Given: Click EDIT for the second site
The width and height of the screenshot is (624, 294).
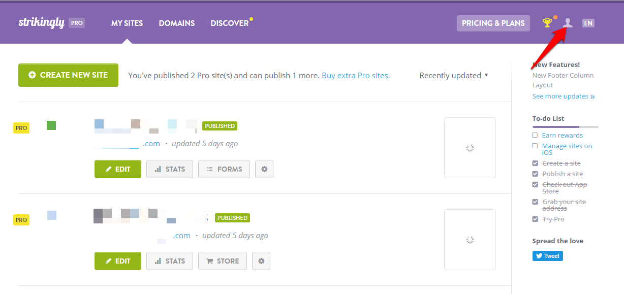Looking at the screenshot, I should (x=118, y=261).
